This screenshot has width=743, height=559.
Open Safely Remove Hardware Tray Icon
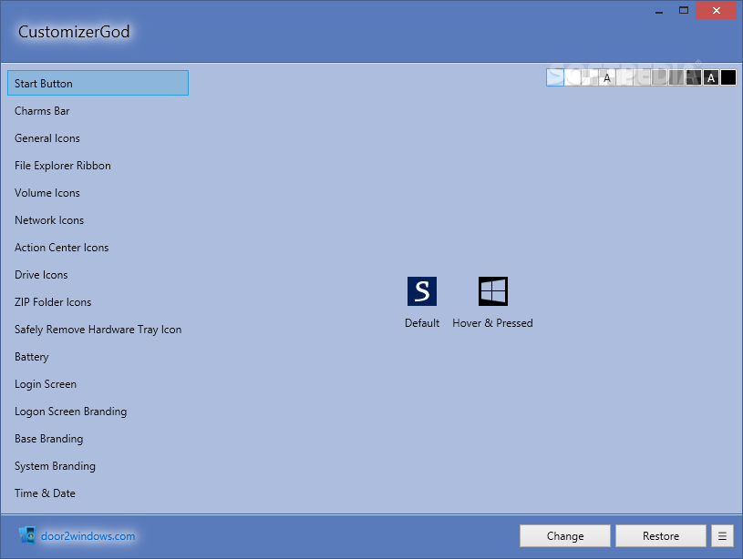(x=98, y=330)
